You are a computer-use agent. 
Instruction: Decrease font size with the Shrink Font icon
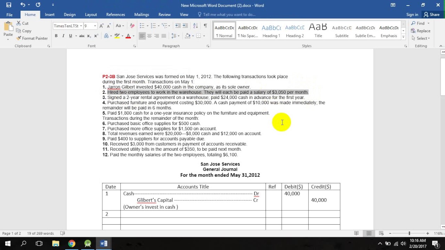[108, 26]
